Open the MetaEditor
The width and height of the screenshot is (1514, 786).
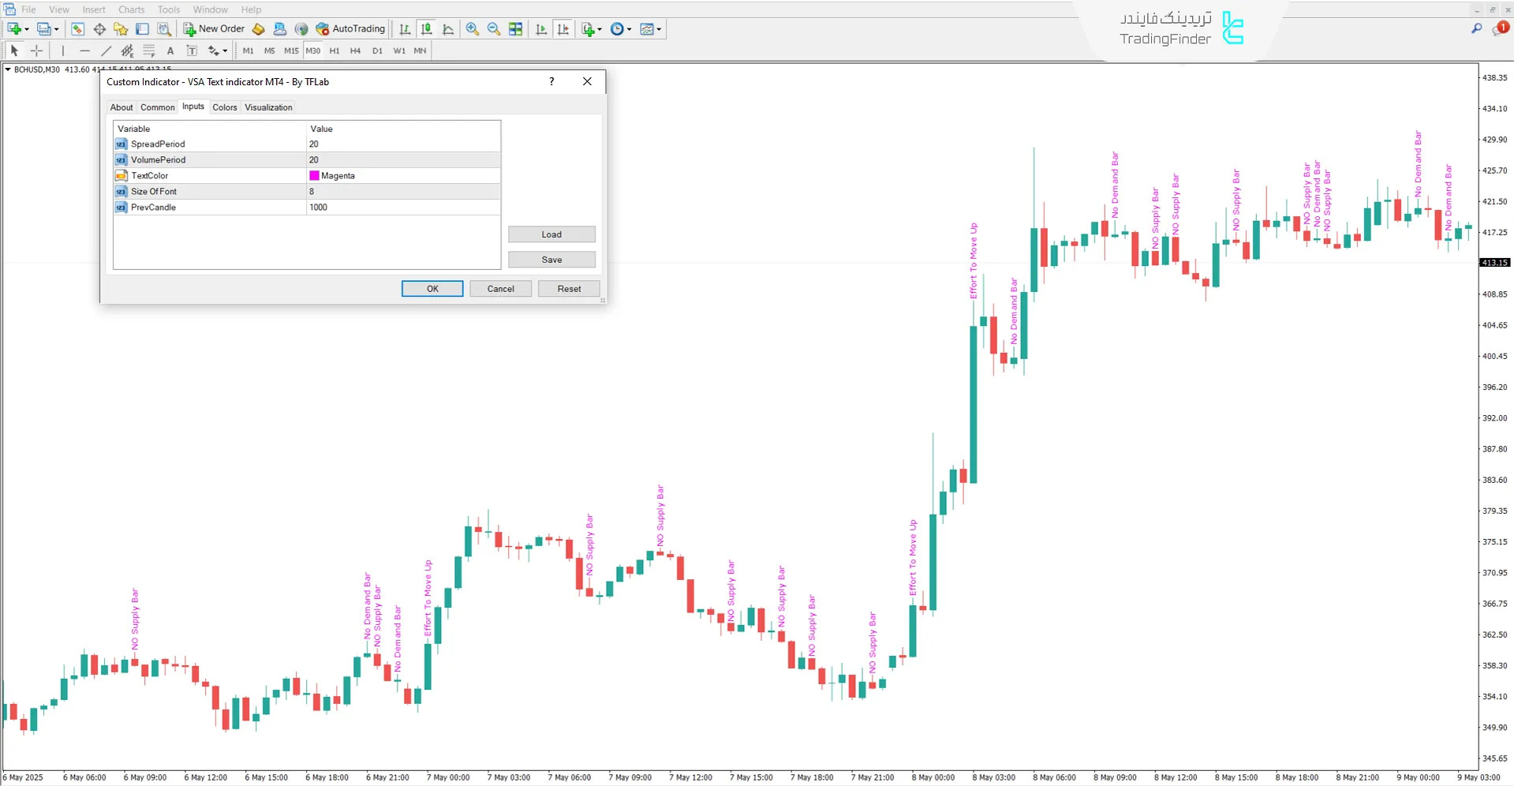(x=258, y=29)
